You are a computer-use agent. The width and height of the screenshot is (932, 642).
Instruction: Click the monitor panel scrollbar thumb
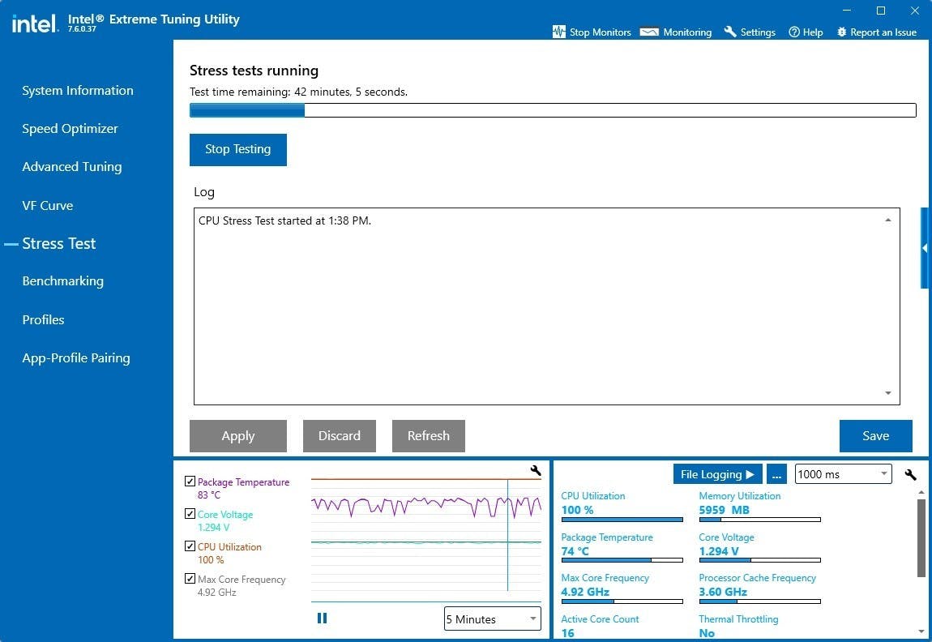coord(921,538)
